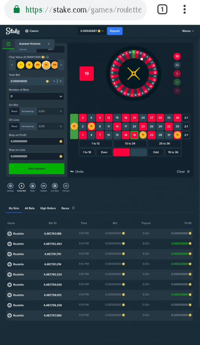200x345 pixels.
Task: Halve the total bet with ½ button
Action: click(x=54, y=81)
